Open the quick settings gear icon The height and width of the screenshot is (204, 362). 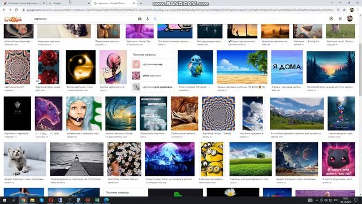point(331,19)
